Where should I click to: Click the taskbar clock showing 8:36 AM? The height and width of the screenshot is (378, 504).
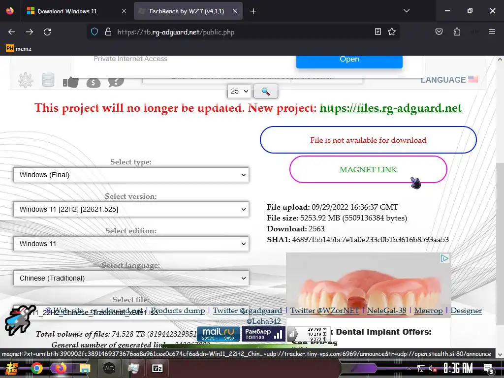[x=458, y=368]
